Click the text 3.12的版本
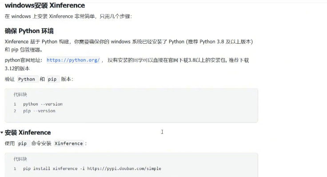The height and width of the screenshot is (177, 327). coord(17,68)
